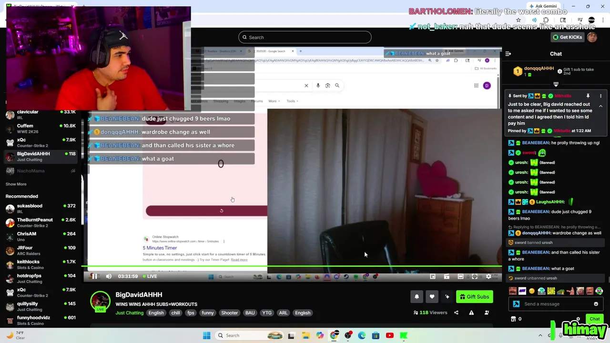Open stream player settings gear
The width and height of the screenshot is (610, 343).
(x=488, y=276)
